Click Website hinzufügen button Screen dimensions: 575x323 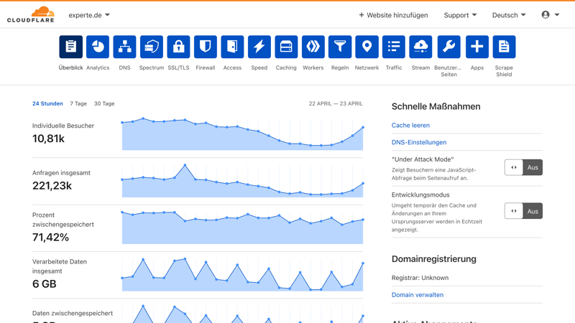coord(393,15)
